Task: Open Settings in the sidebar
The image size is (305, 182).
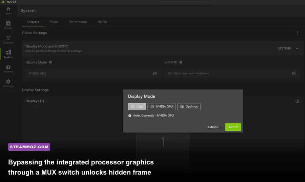Action: (8, 83)
